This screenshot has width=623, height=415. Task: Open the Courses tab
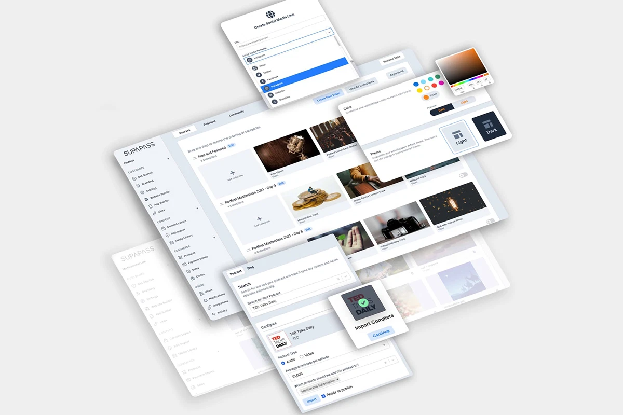pyautogui.click(x=184, y=132)
